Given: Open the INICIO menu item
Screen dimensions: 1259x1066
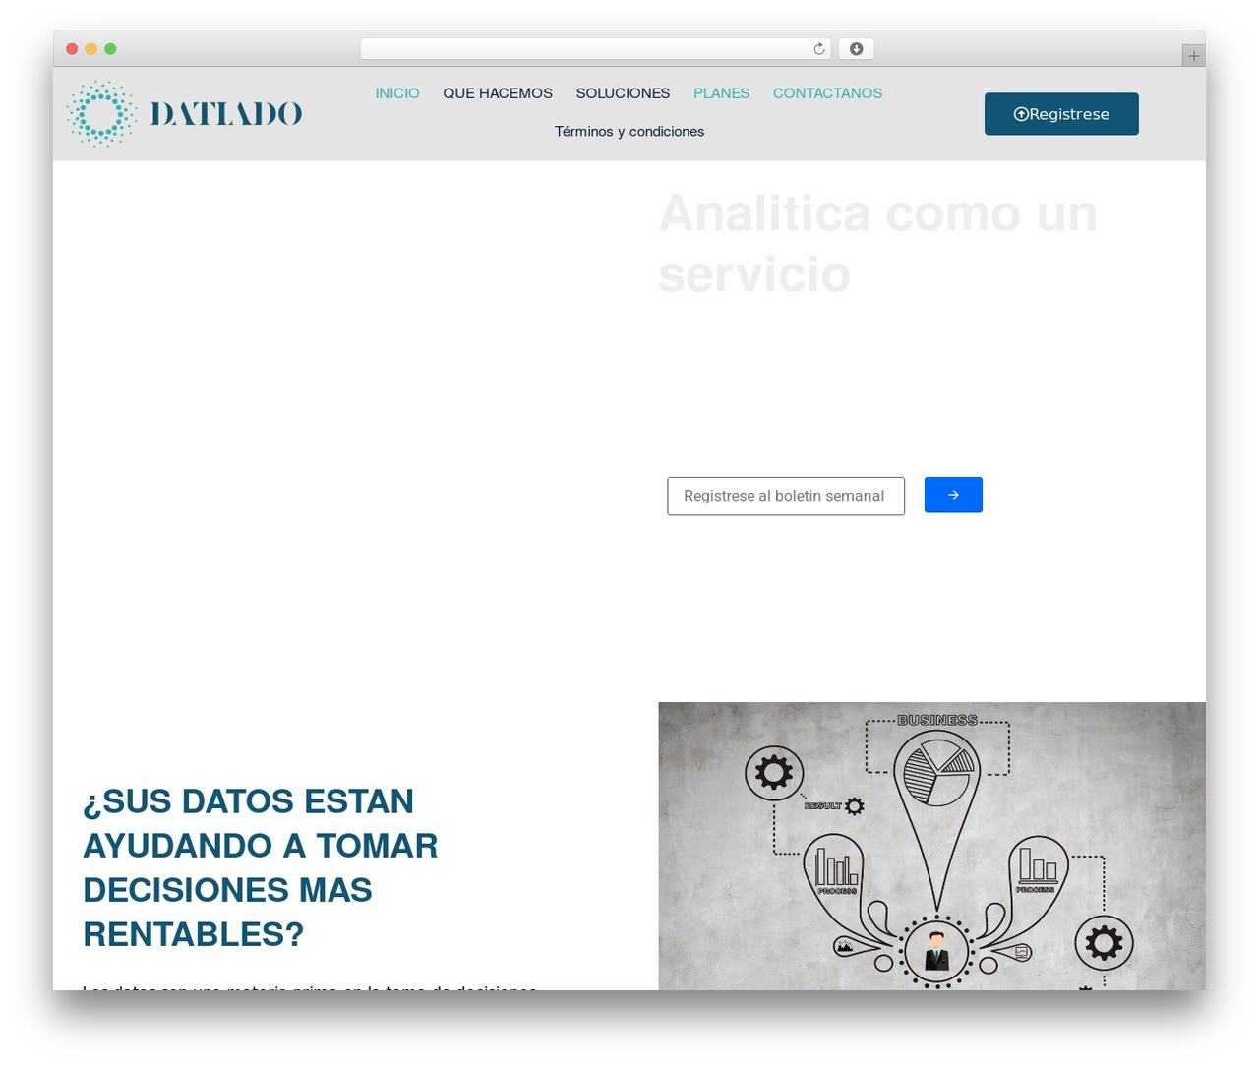Looking at the screenshot, I should click(x=397, y=93).
